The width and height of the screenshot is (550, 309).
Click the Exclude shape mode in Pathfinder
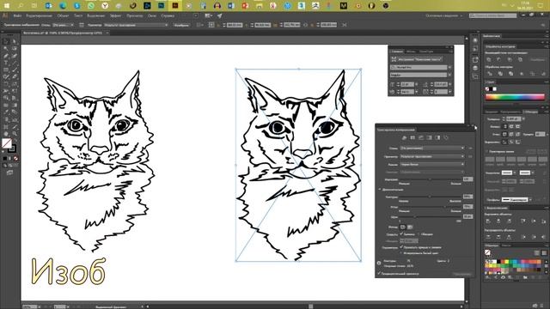520,59
